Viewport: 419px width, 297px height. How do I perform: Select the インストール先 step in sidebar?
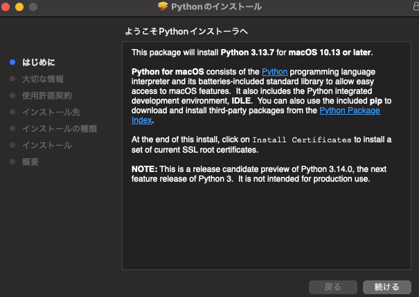pos(51,112)
